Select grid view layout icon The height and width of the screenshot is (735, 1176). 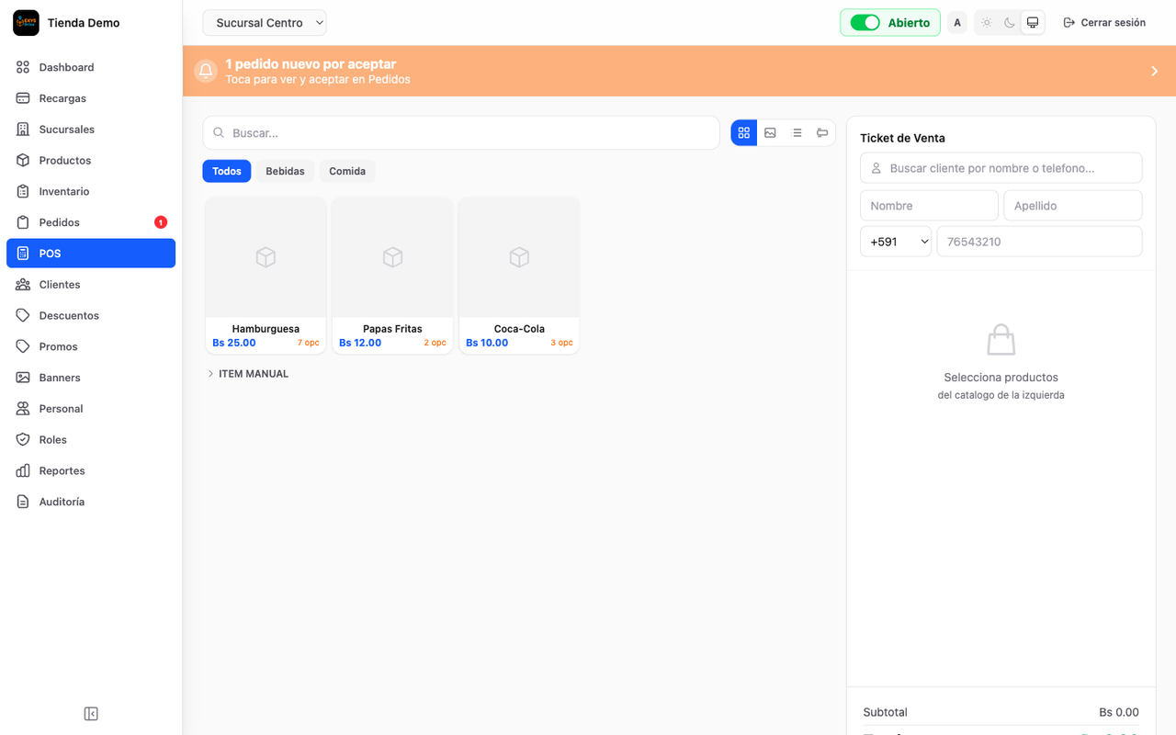[744, 133]
